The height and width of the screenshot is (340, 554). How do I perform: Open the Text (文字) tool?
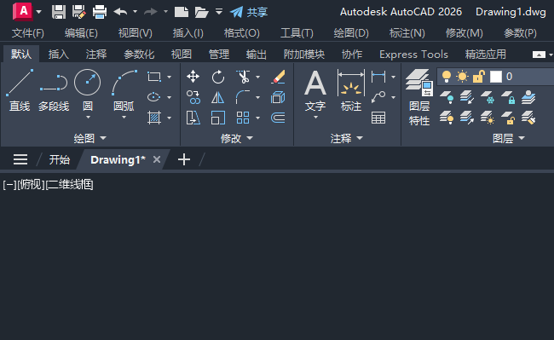coord(315,90)
